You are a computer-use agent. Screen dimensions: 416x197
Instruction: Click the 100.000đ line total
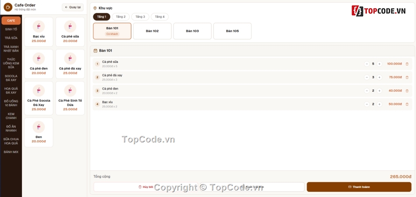[395, 64]
